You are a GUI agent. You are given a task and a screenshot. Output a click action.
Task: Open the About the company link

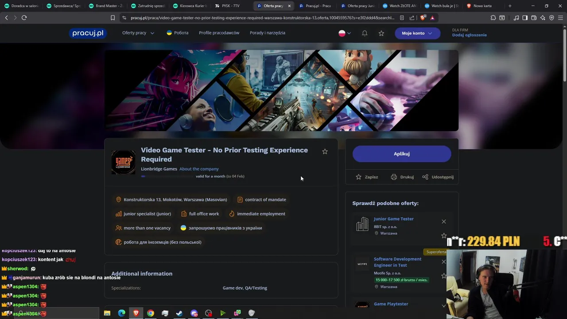[x=199, y=169]
